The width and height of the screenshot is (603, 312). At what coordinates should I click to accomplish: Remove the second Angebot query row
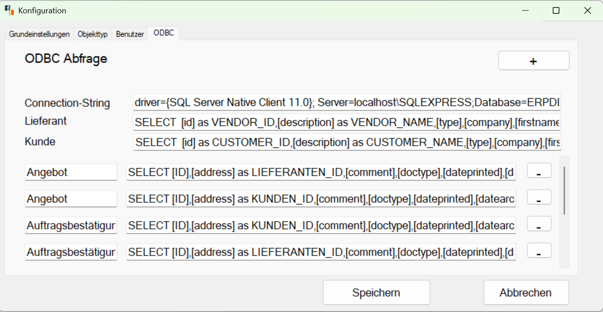[x=539, y=197]
